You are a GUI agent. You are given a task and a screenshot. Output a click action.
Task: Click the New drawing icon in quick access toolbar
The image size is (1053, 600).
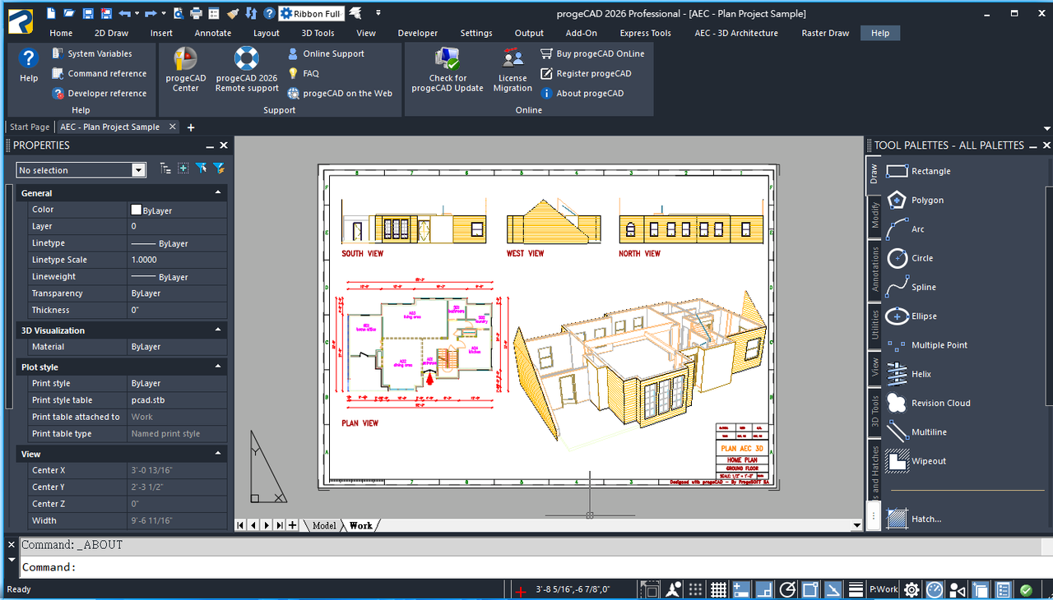click(x=51, y=13)
